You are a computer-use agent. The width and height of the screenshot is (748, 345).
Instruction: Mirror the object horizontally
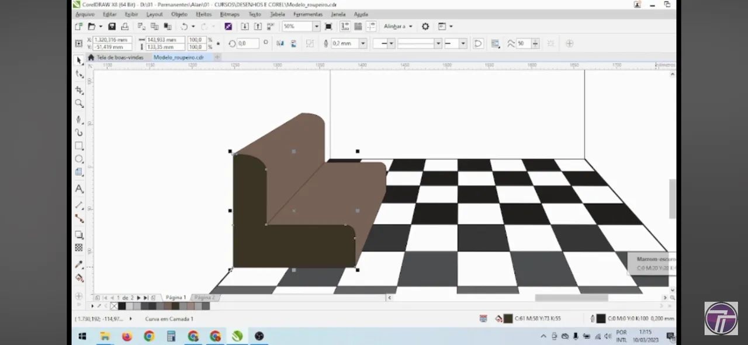(280, 43)
